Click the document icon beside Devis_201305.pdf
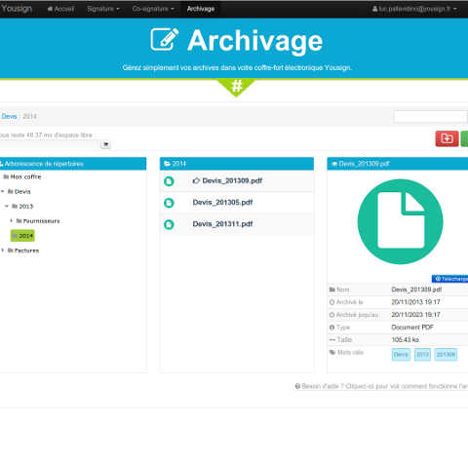 [169, 203]
